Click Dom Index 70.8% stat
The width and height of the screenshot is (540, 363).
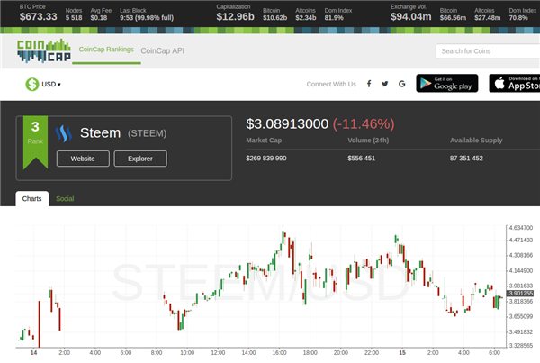click(x=522, y=14)
